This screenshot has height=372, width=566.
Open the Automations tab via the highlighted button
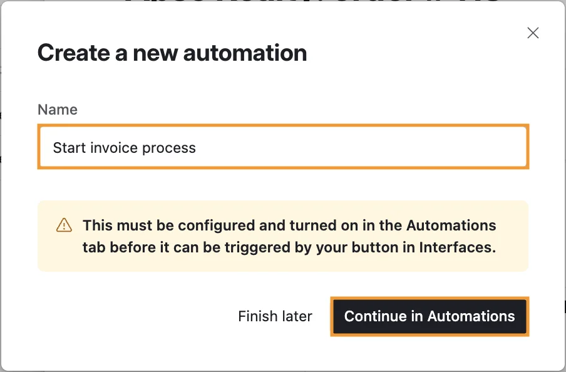click(x=430, y=316)
